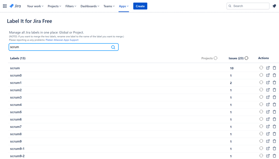279x159 pixels.
Task: Refresh the scrum7 label row
Action: click(x=261, y=126)
